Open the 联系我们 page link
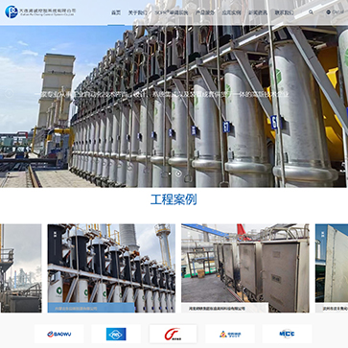 pyautogui.click(x=284, y=12)
